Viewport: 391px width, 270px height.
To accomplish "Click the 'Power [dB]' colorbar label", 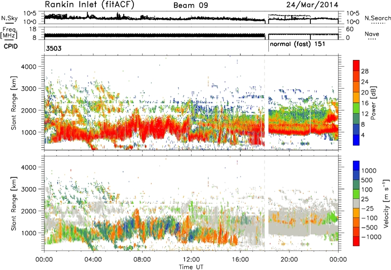I will (x=373, y=103).
